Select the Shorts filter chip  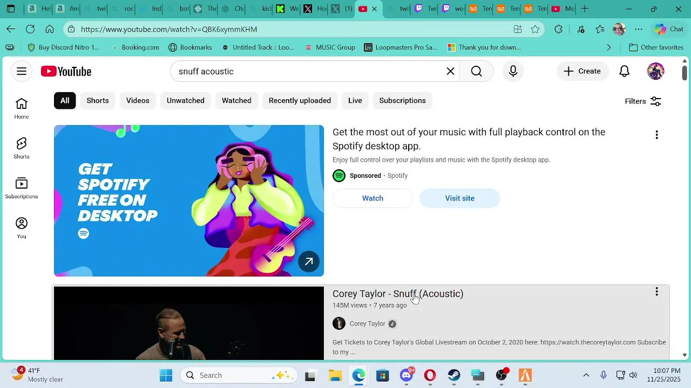click(x=98, y=101)
